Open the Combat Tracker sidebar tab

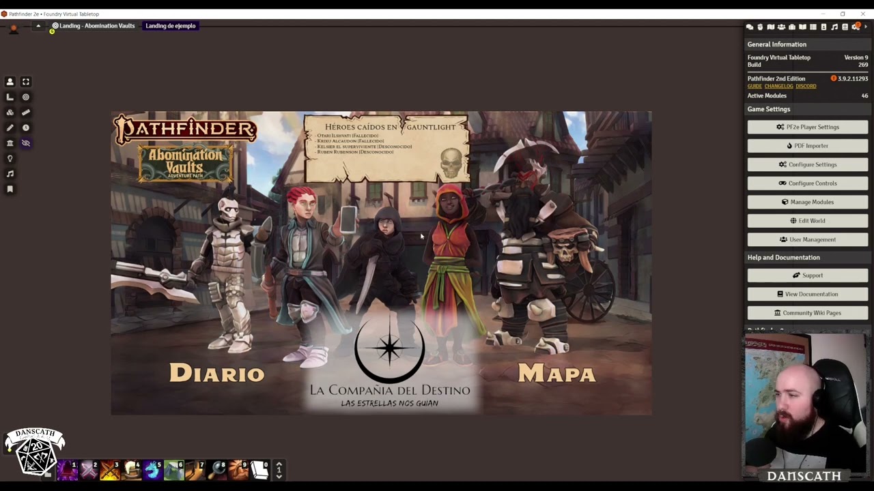760,27
